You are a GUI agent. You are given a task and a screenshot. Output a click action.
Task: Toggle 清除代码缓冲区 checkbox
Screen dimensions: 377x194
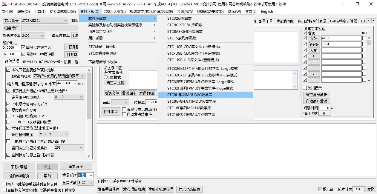click(x=23, y=47)
